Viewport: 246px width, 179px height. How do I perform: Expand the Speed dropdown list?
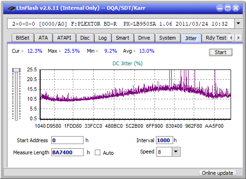pos(176,151)
